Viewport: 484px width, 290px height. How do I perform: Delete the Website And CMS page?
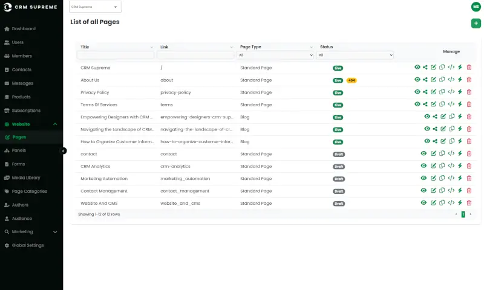[469, 203]
